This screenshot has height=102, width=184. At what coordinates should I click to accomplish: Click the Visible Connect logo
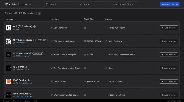(20, 4)
